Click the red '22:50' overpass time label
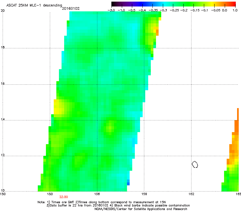 coord(64,197)
